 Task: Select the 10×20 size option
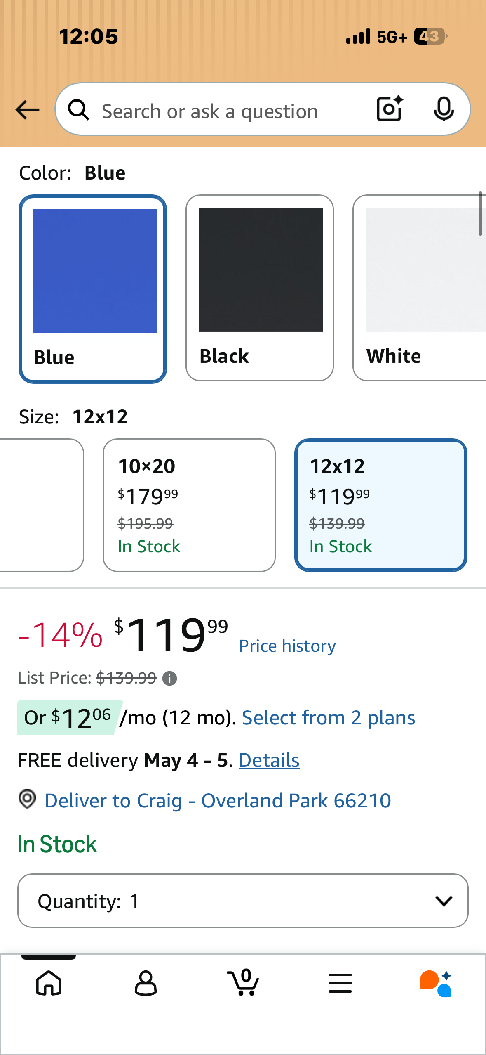click(x=189, y=505)
